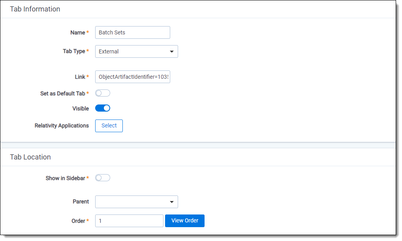Click the Show in Sidebar label
This screenshot has width=402, height=241.
coord(65,178)
